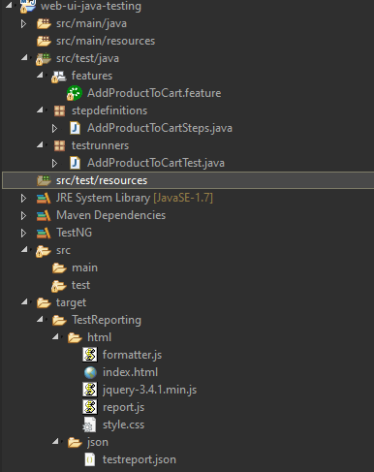Collapse the features package node
Viewport: 374px width, 472px height.
[40, 76]
